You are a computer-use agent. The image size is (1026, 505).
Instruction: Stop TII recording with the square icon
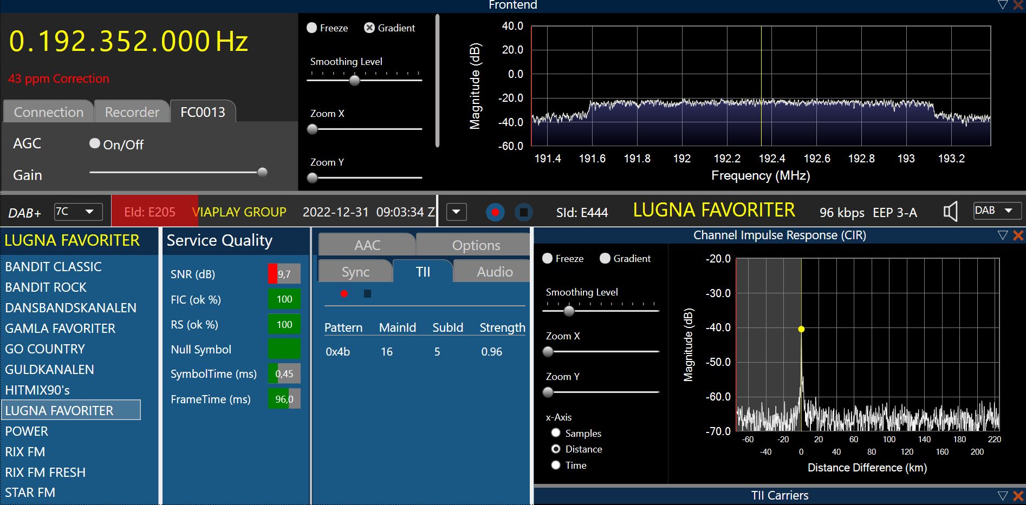pyautogui.click(x=367, y=294)
